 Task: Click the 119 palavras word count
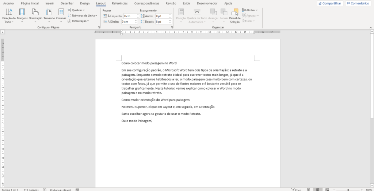[31, 190]
